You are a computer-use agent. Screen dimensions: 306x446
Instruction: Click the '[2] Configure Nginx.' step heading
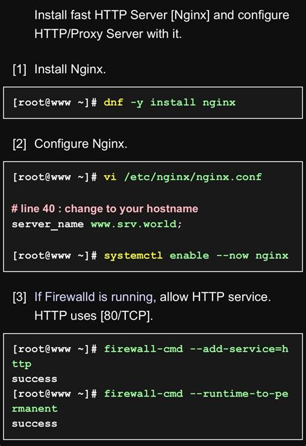(x=70, y=143)
